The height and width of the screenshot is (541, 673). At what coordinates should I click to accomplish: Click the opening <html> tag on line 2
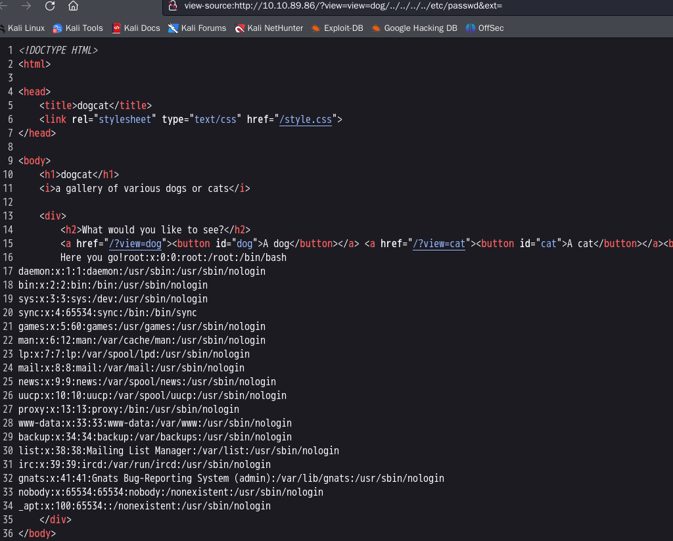34,64
